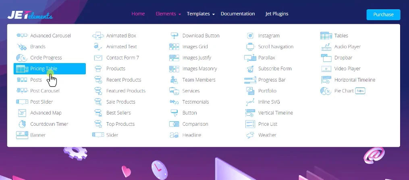Screen dimensions: 409x180
Task: Open the Horizontal Timeline element link
Action: click(x=354, y=80)
